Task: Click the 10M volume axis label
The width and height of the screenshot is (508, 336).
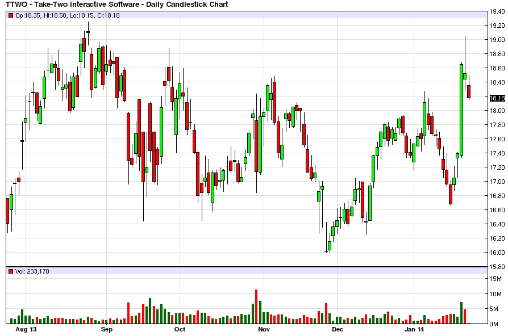Action: point(495,294)
